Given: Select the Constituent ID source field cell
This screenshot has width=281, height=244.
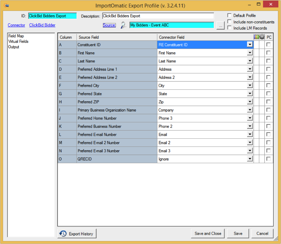Looking at the screenshot, I should 117,45.
